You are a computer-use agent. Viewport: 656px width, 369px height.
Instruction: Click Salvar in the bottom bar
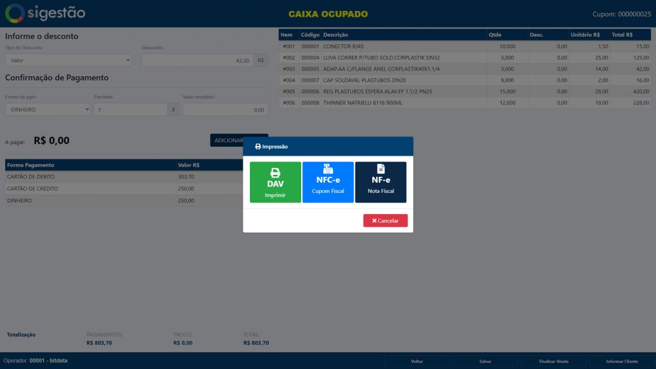click(x=485, y=361)
